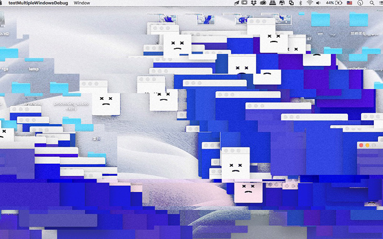The width and height of the screenshot is (383, 239).
Task: Click the Bluetooth status icon
Action: tap(301, 3)
